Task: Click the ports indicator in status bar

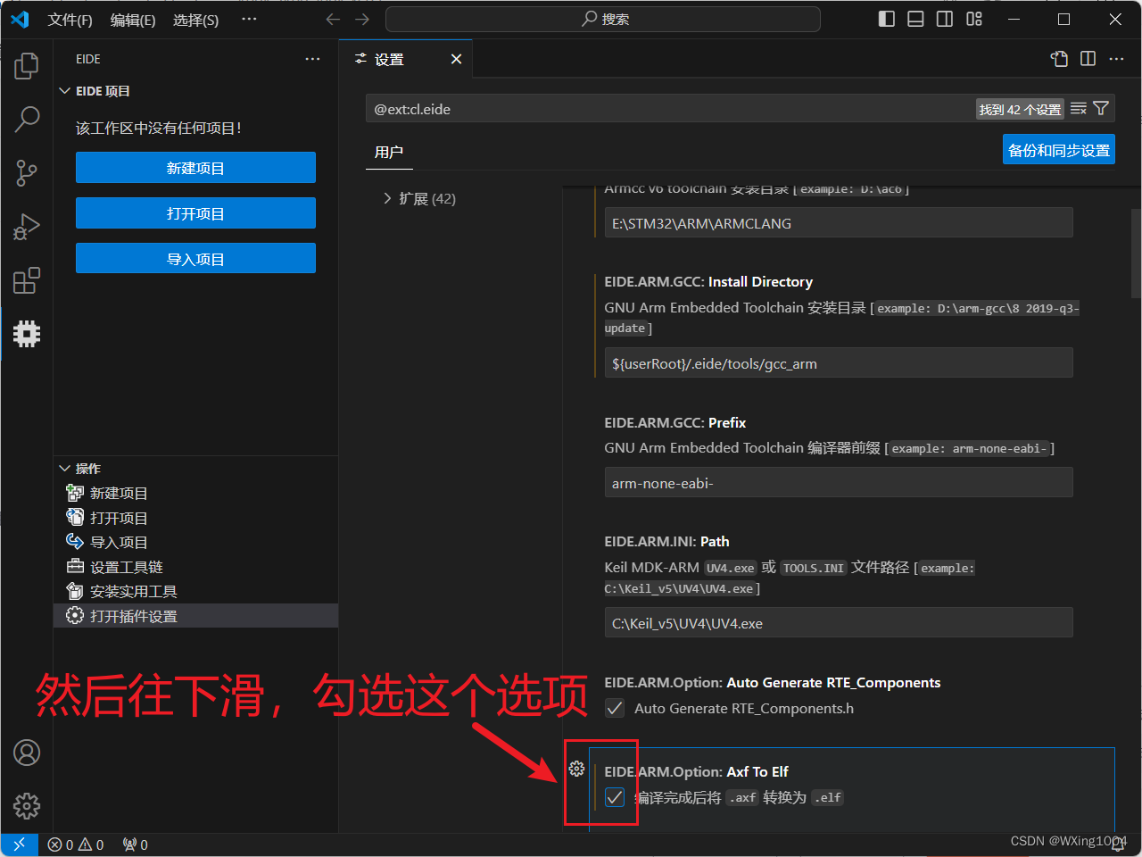Action: point(136,845)
